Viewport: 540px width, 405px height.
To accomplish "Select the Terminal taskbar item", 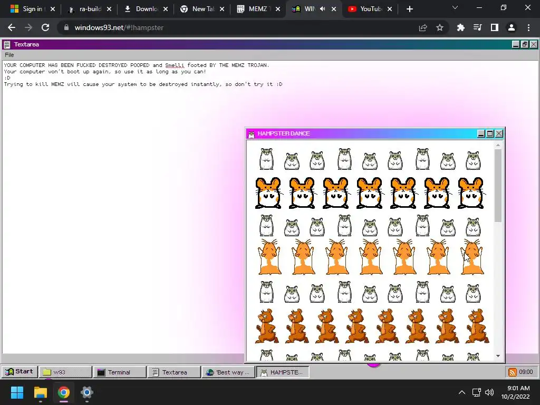I will click(x=120, y=372).
